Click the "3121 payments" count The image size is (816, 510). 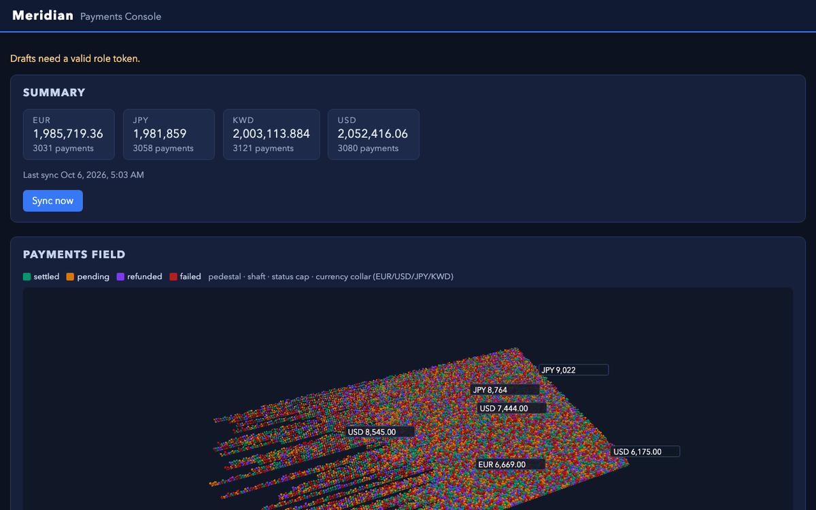263,148
